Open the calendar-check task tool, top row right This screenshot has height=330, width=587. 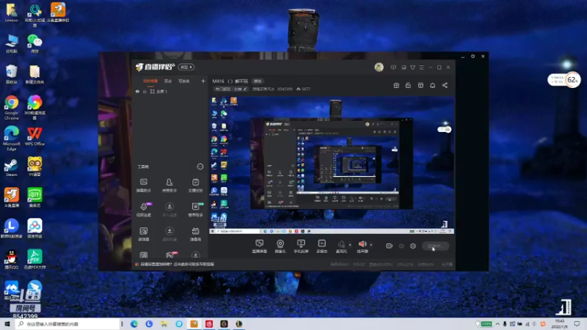[195, 186]
